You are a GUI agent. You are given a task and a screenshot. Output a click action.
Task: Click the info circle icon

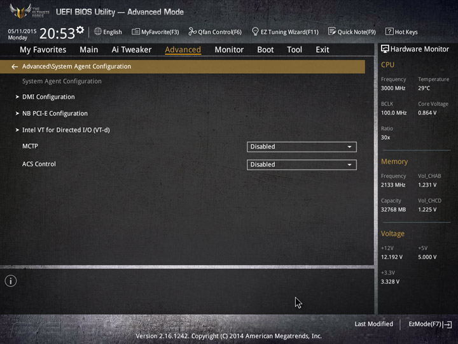pos(11,281)
